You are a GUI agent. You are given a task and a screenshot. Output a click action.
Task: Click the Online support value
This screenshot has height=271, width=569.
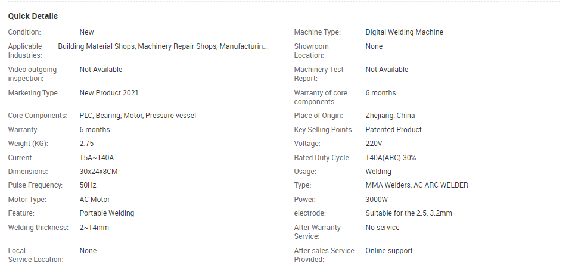click(389, 251)
